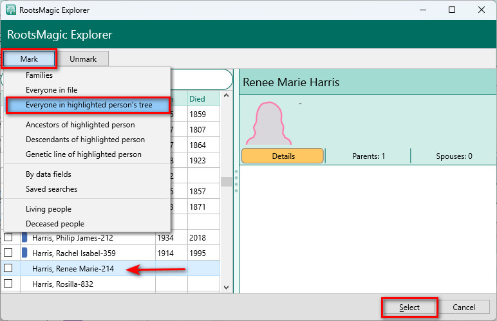Open the Details tab
Viewport: 497px width, 321px height.
click(x=283, y=156)
